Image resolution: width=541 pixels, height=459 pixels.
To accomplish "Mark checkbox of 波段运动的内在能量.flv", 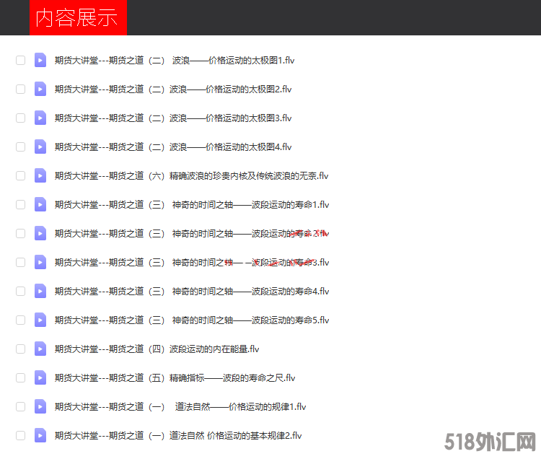I will (x=20, y=349).
